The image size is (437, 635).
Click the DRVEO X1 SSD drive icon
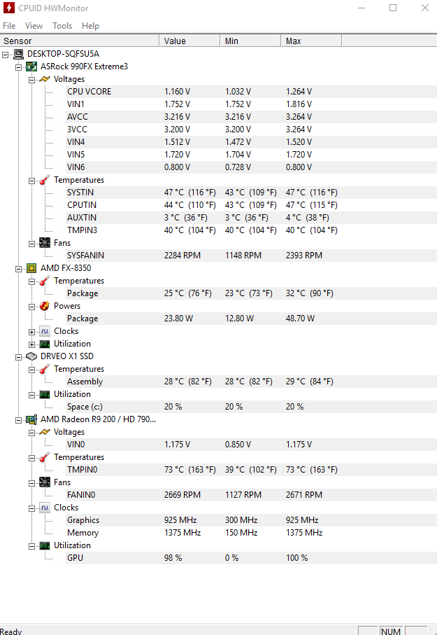pyautogui.click(x=31, y=356)
